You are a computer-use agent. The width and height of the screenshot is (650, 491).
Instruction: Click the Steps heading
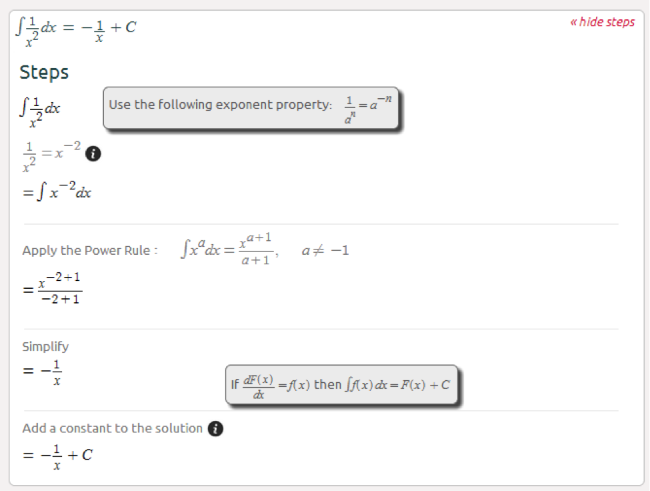click(x=44, y=72)
